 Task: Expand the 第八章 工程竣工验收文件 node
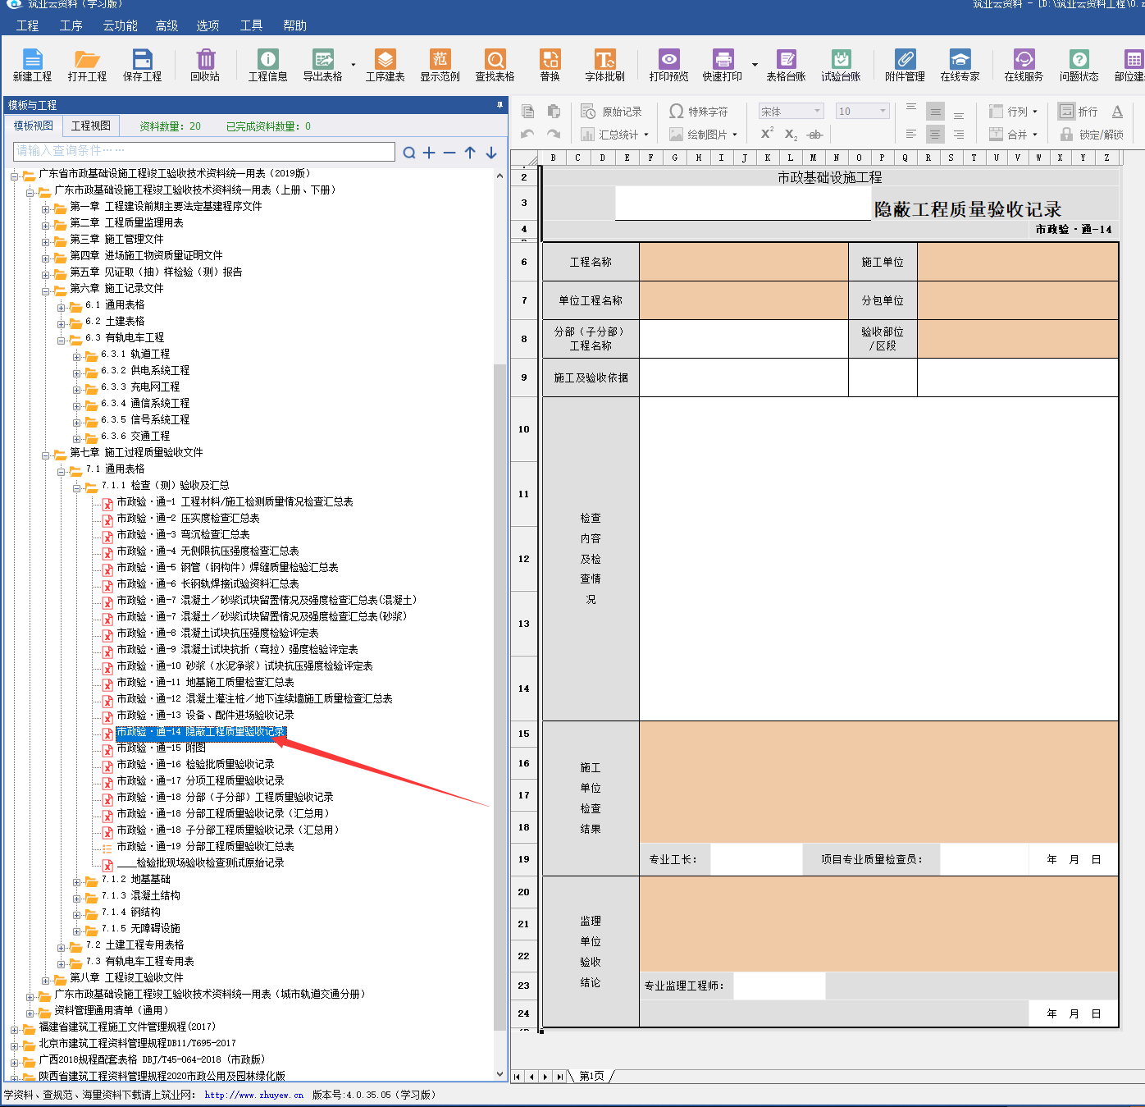point(46,980)
